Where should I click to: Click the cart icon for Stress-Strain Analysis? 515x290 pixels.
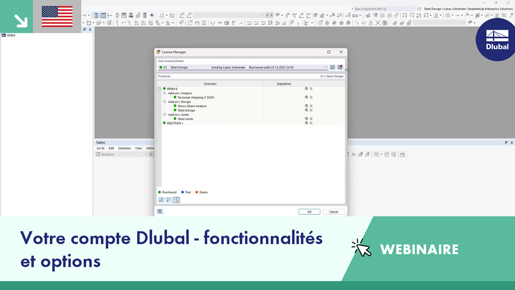[311, 106]
